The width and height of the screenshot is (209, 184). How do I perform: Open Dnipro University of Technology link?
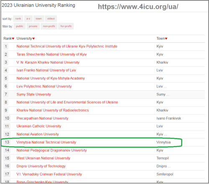[41, 166]
